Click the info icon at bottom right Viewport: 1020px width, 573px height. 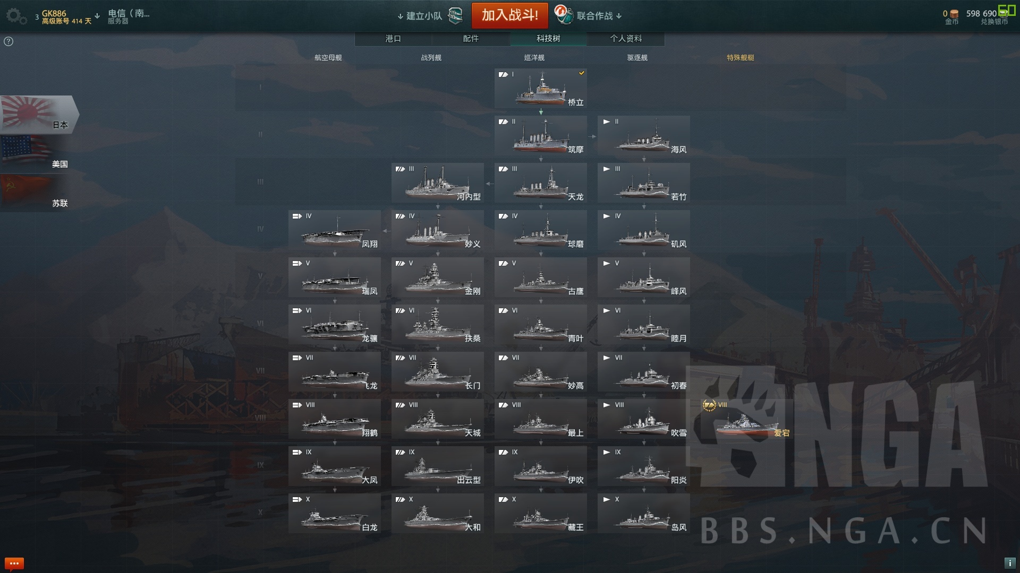click(1009, 563)
